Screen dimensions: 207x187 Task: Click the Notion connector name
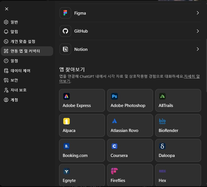[81, 49]
